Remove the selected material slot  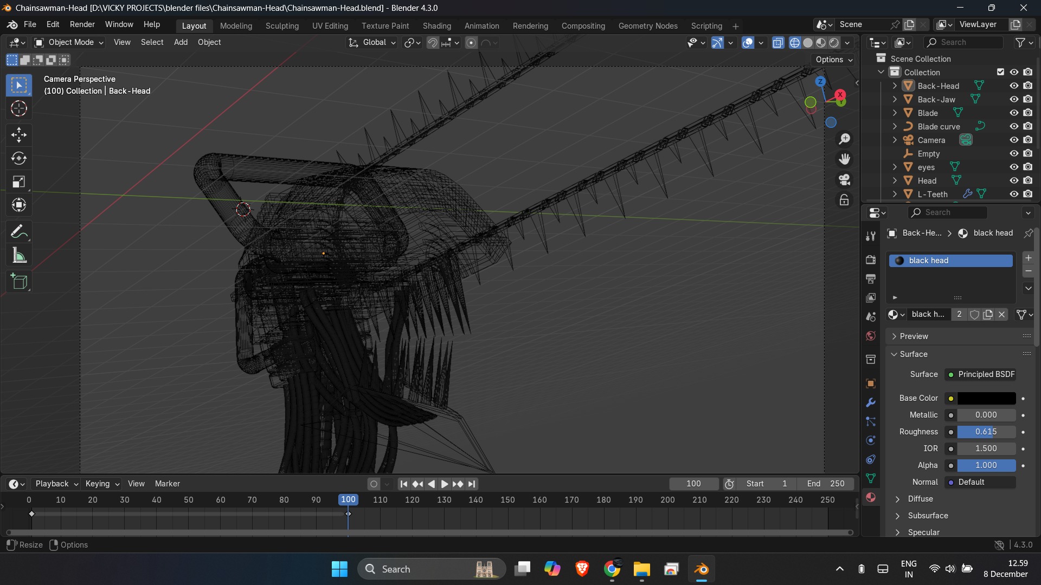tap(1028, 271)
